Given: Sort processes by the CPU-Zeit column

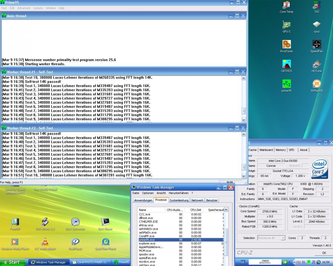Looking at the screenshot, I should tap(194, 210).
